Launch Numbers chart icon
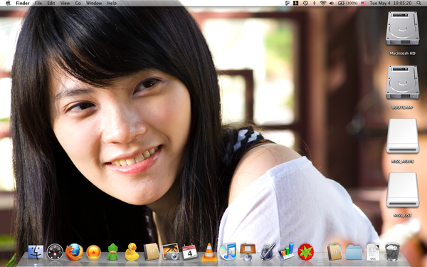 click(x=286, y=251)
